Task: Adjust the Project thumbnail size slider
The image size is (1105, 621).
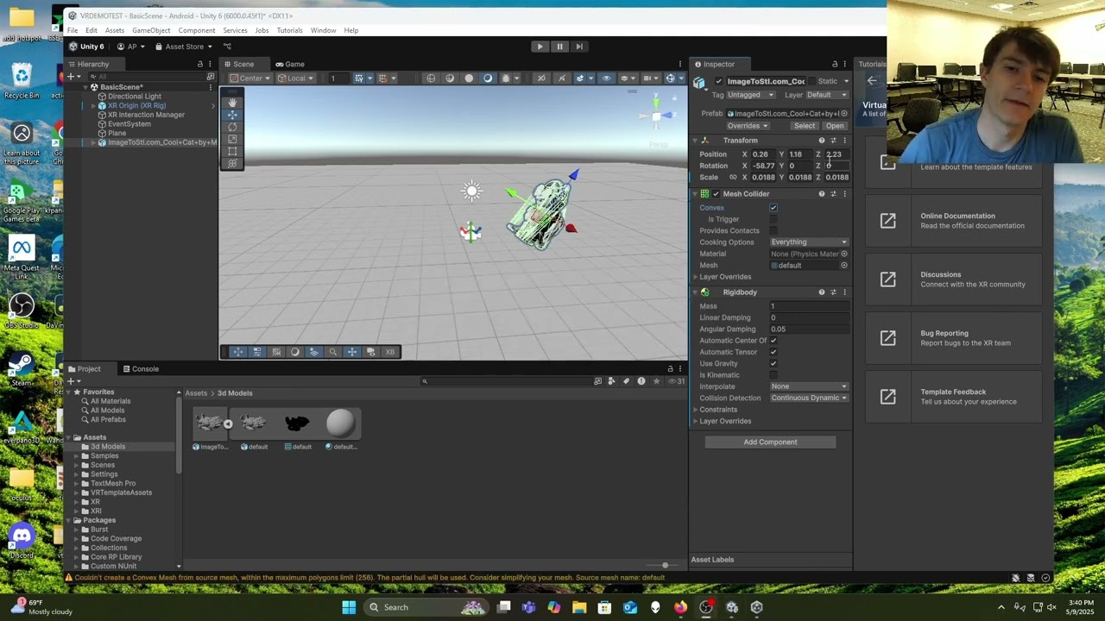Action: point(665,566)
